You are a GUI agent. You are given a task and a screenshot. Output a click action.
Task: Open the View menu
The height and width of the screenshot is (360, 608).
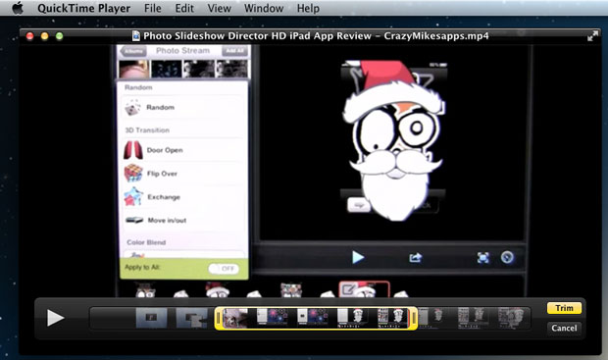(x=219, y=8)
